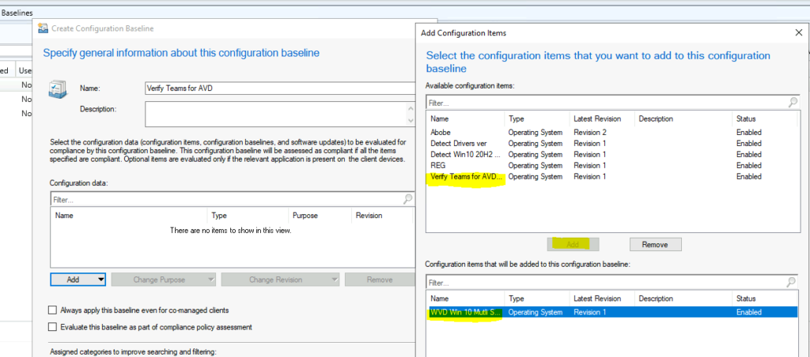810x357 pixels.
Task: Click the magnifier in Configuration data filter
Action: tap(408, 198)
